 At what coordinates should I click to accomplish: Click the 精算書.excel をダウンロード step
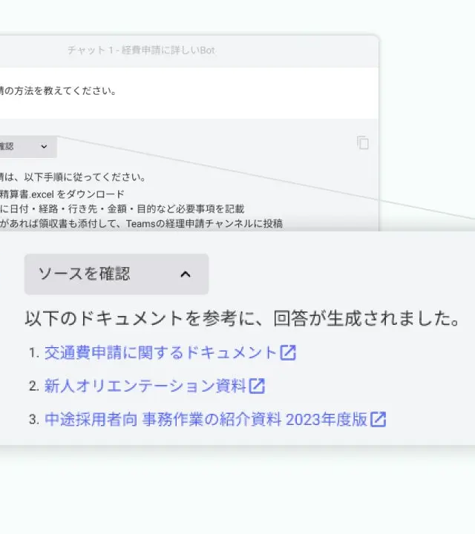tap(62, 194)
